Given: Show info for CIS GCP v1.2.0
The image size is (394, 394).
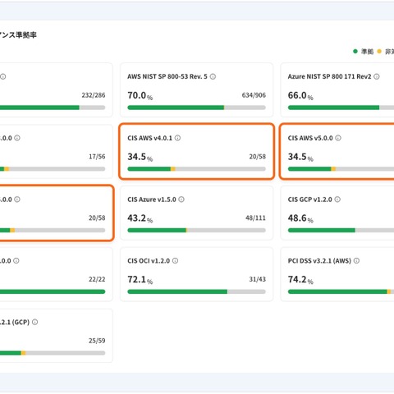Looking at the screenshot, I should point(337,199).
